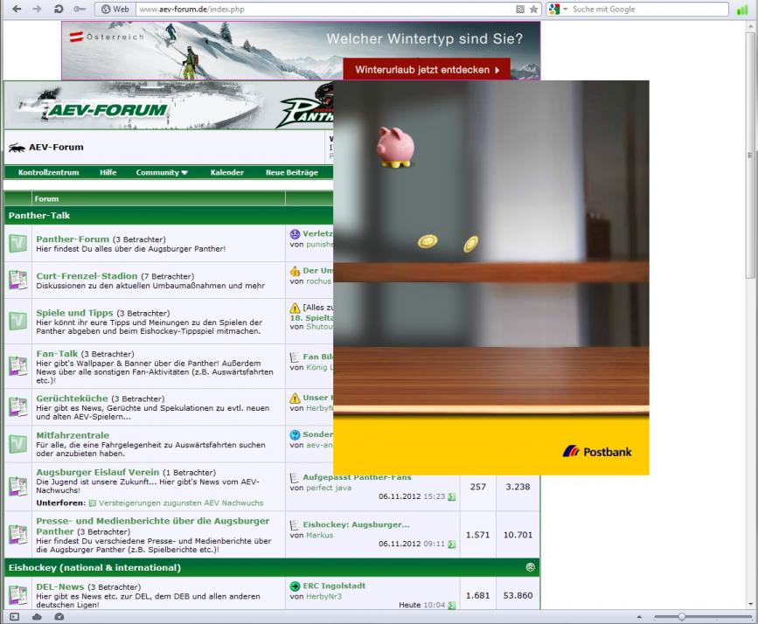The width and height of the screenshot is (758, 624).
Task: Click the Mitfahrzentrale forum status icon
Action: [17, 444]
